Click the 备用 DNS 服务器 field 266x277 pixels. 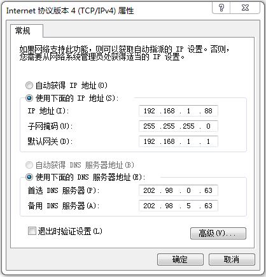[178, 206]
